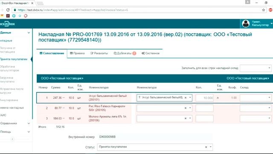Image resolution: width=273 pixels, height=154 pixels.
Task: Click the quantity field for the Рис Riso Falasco row
Action: (204, 108)
